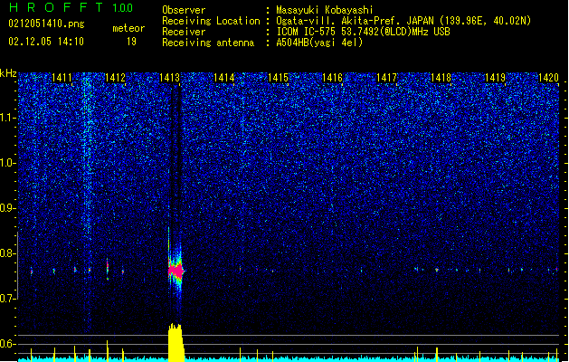569x362 pixels.
Task: Click the Observer label
Action: [184, 10]
